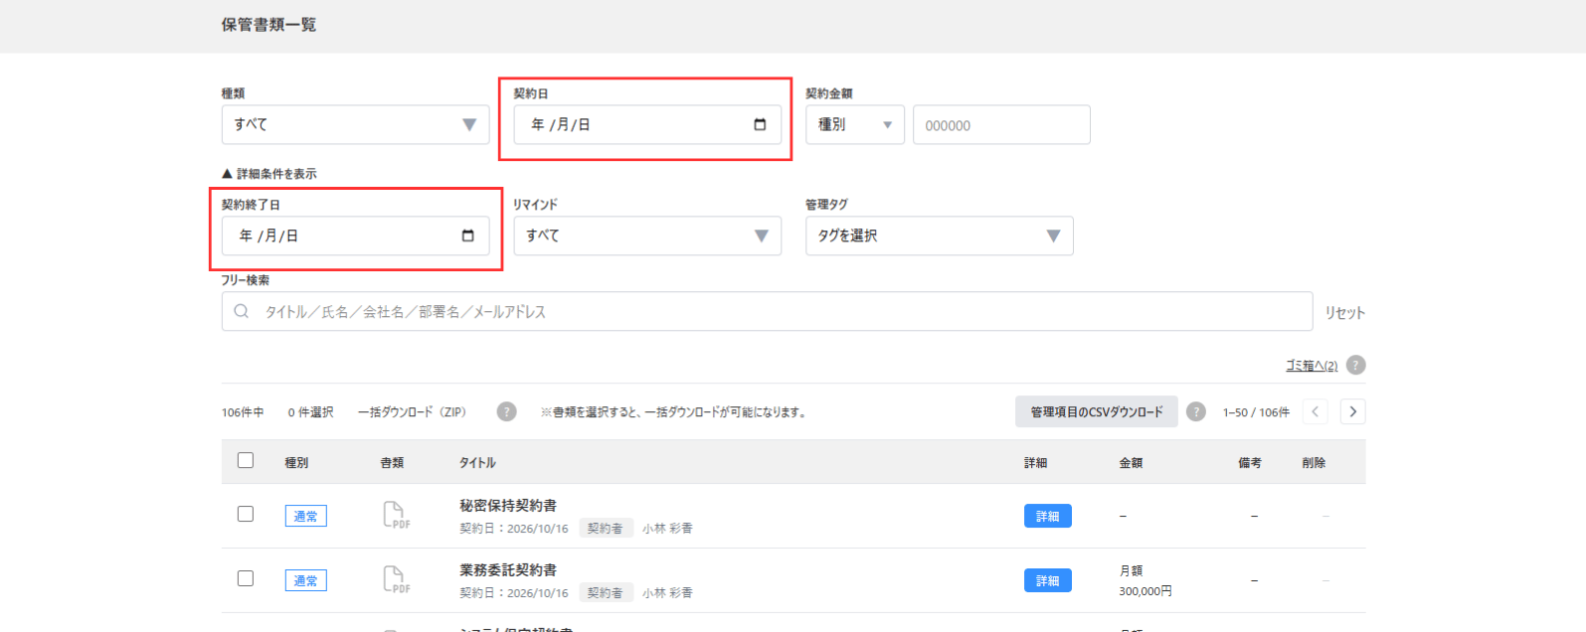The image size is (1586, 632).
Task: Go to previous page with left chevron
Action: pos(1315,411)
